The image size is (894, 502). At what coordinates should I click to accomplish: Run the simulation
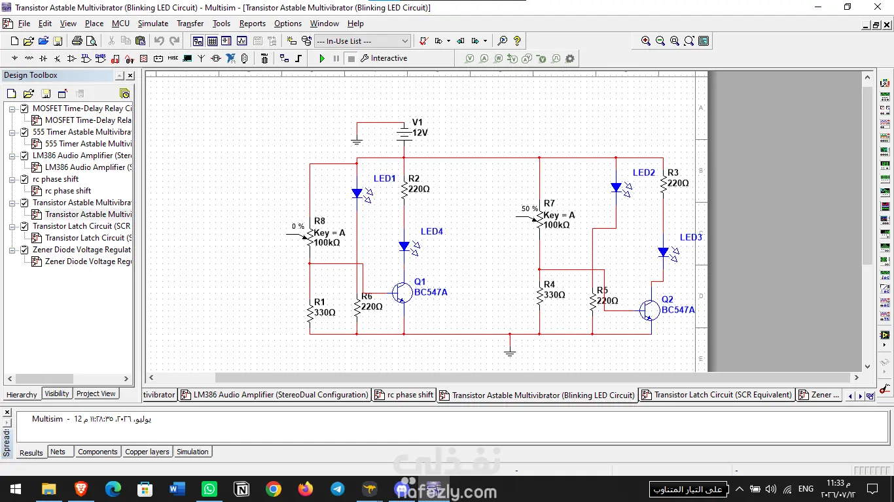322,58
